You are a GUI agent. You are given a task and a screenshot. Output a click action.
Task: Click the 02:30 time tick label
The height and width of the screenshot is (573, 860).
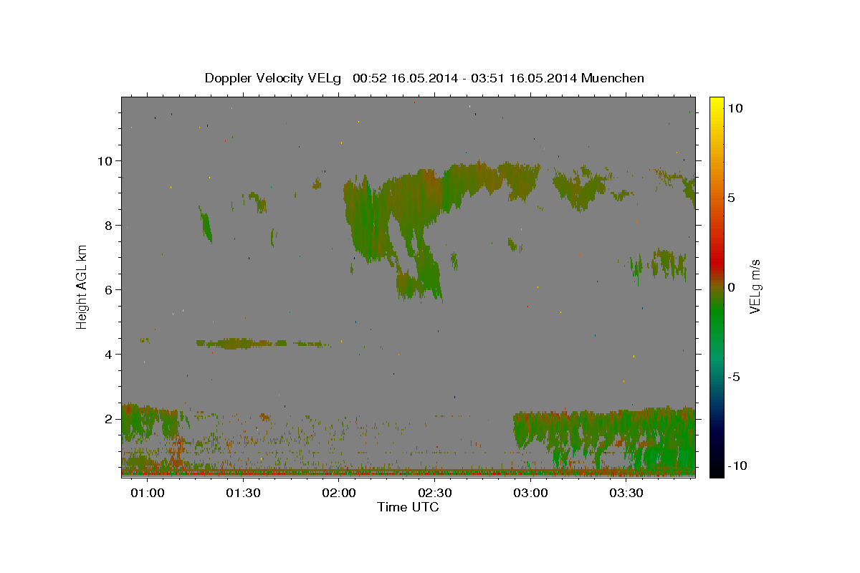point(435,493)
